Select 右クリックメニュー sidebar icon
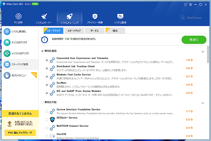 (7, 75)
